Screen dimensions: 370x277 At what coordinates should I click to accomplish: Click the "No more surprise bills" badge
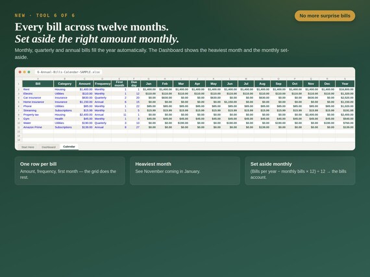click(x=325, y=16)
